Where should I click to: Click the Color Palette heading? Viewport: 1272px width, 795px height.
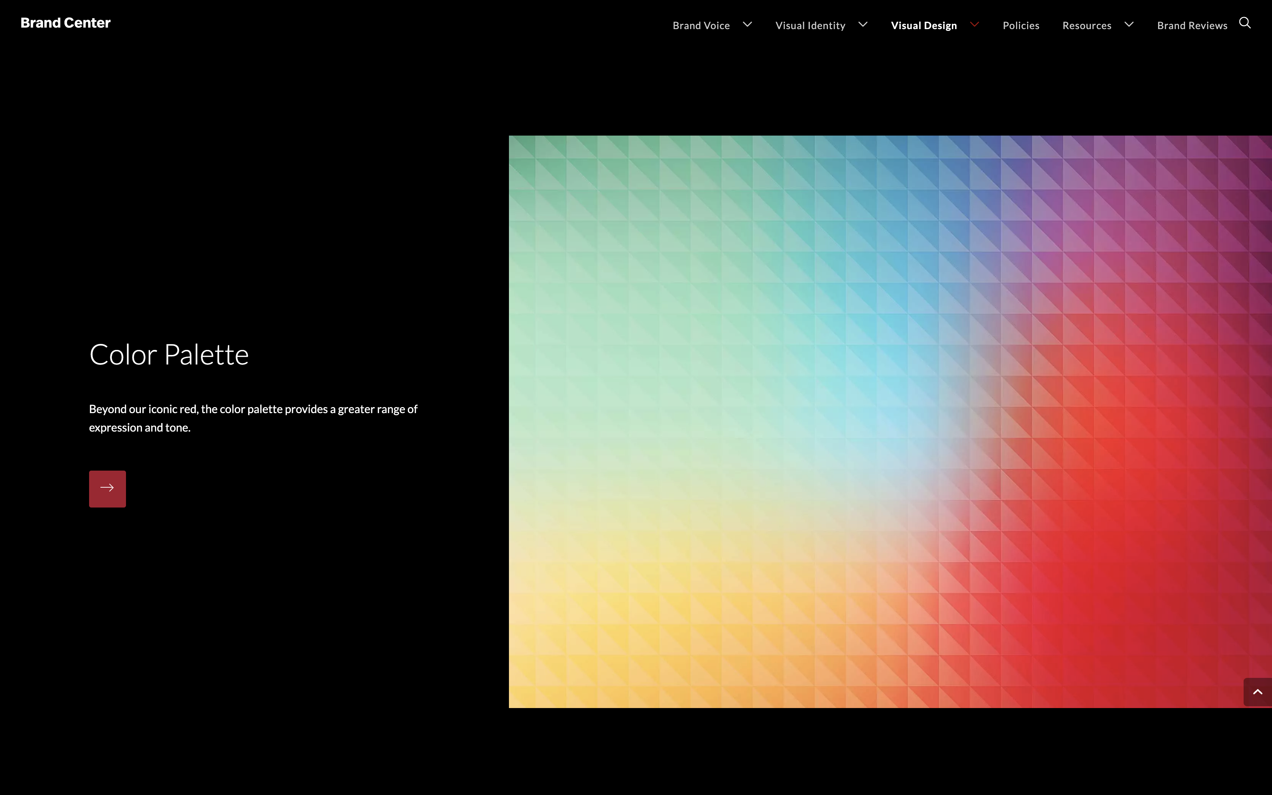point(169,355)
